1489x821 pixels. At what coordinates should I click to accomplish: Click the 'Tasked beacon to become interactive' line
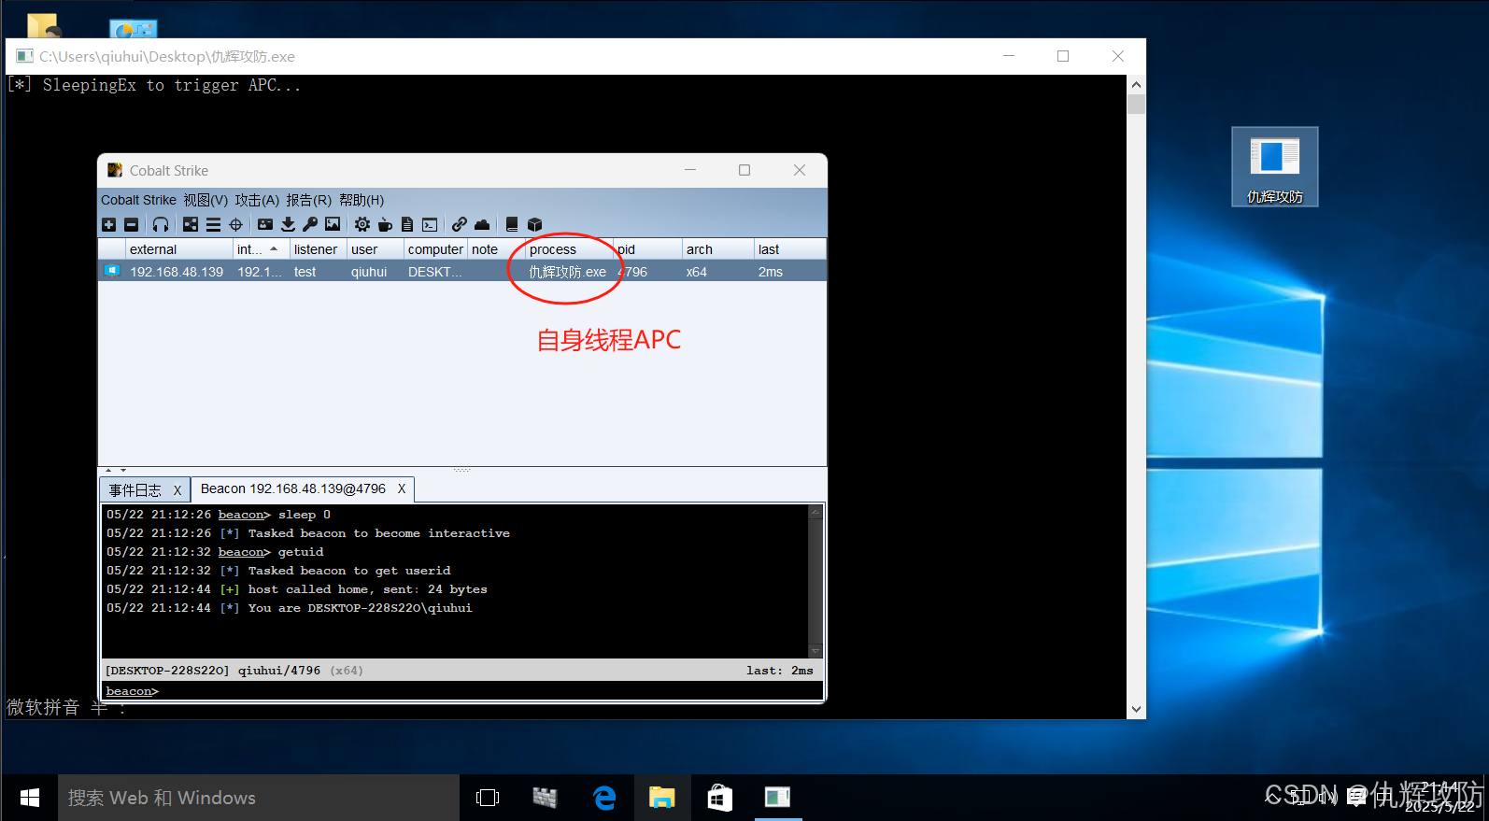coord(379,533)
